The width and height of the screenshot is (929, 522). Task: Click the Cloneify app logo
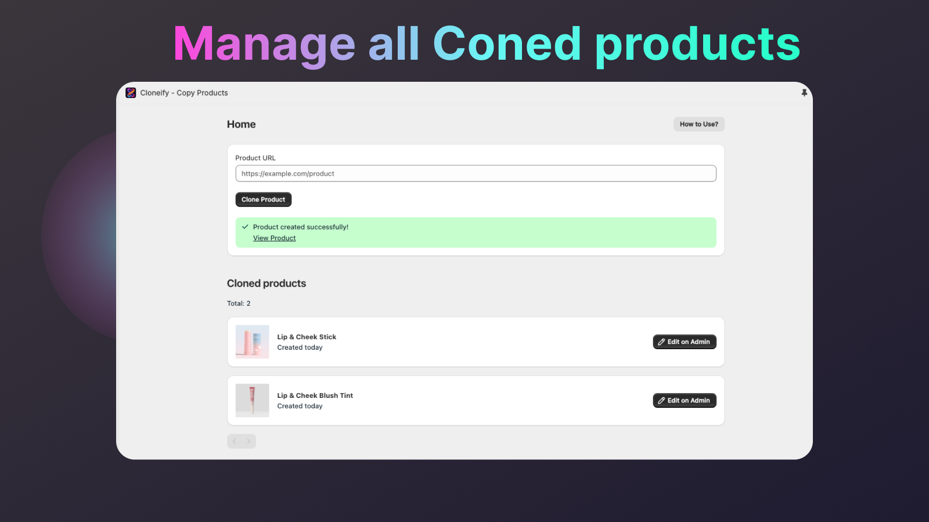point(131,92)
